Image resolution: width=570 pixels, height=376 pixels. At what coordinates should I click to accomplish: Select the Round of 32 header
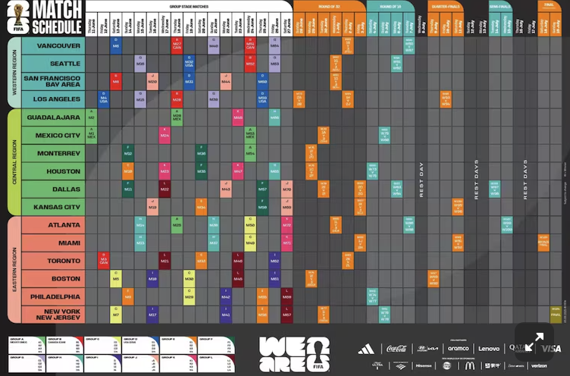[x=329, y=6]
